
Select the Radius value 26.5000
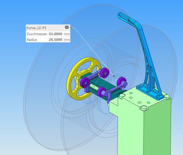click(x=56, y=40)
